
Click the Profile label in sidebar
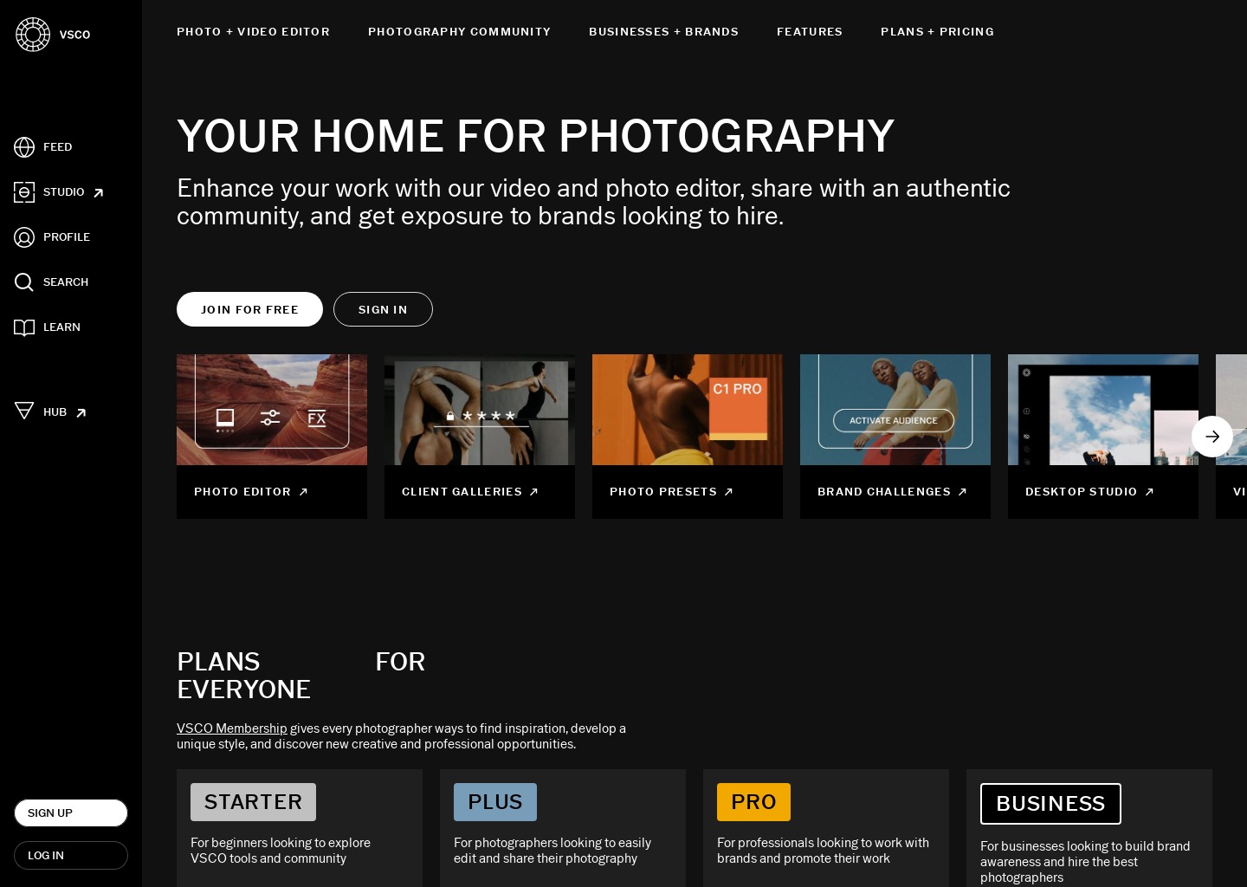pyautogui.click(x=67, y=237)
